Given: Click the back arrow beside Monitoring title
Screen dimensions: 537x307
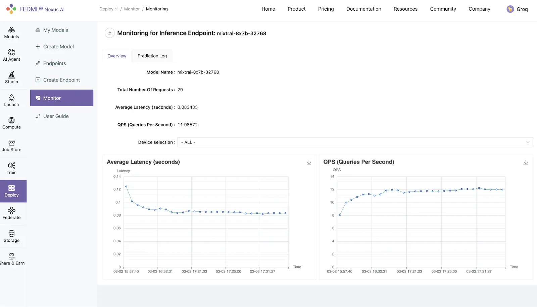Looking at the screenshot, I should point(110,33).
